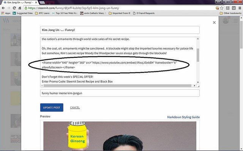Open the Imported From IE bookmark folder
Image resolution: width=243 pixels, height=151 pixels.
[120, 13]
